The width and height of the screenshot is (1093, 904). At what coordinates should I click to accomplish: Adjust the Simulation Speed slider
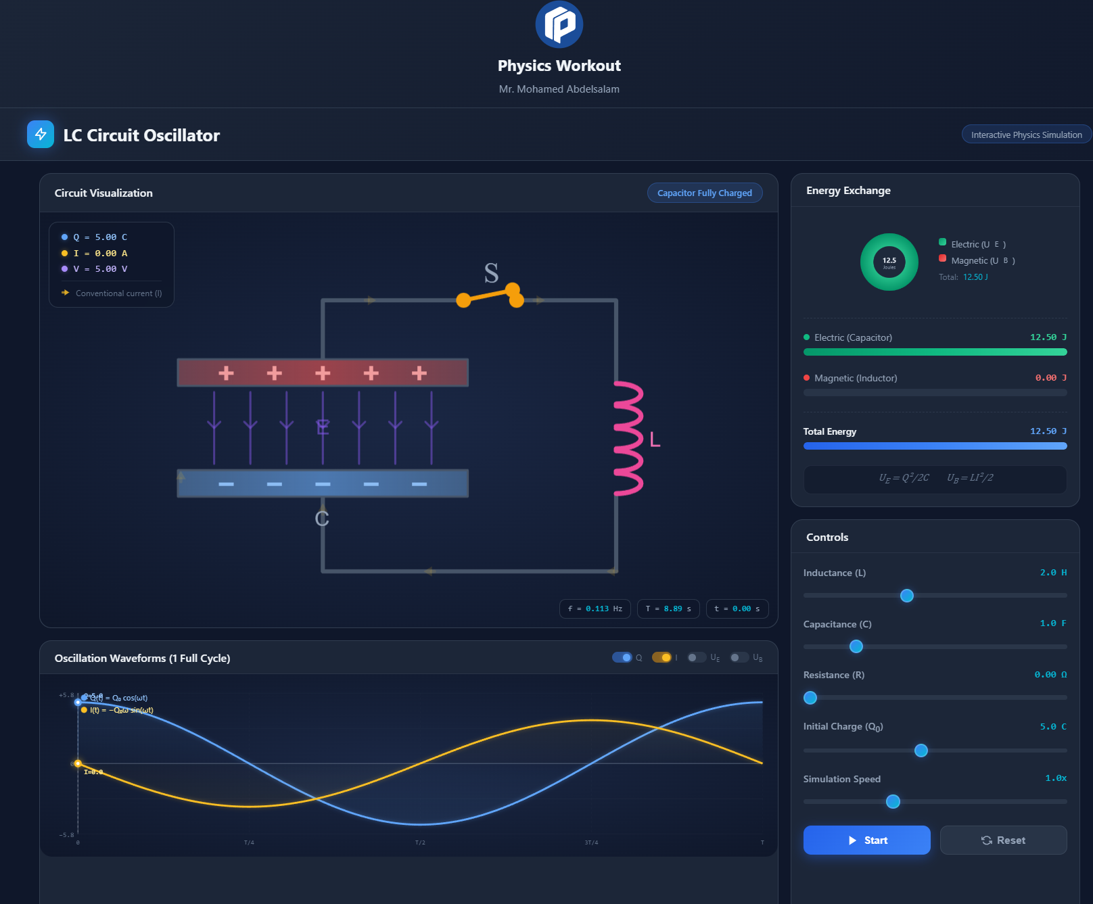[935, 802]
